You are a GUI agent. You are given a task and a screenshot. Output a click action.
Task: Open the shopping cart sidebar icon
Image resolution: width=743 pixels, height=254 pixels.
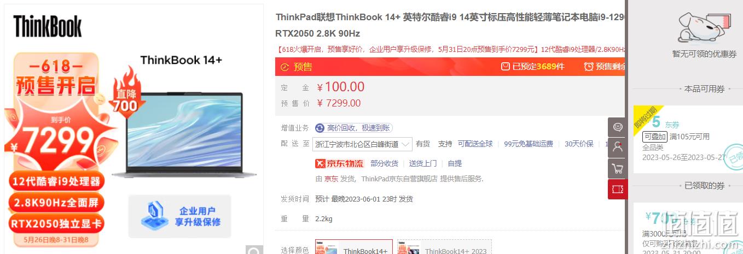coord(617,168)
